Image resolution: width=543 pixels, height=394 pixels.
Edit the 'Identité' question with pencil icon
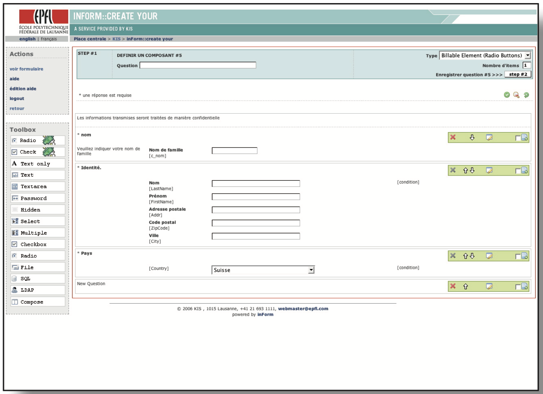point(489,170)
